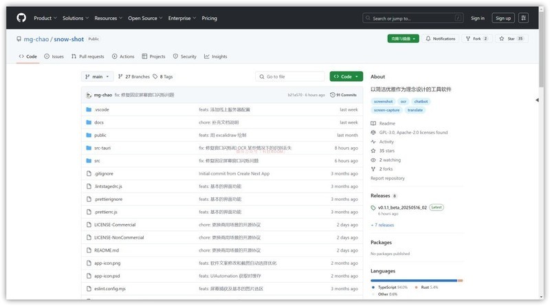Open the green Code dropdown button

(x=346, y=76)
